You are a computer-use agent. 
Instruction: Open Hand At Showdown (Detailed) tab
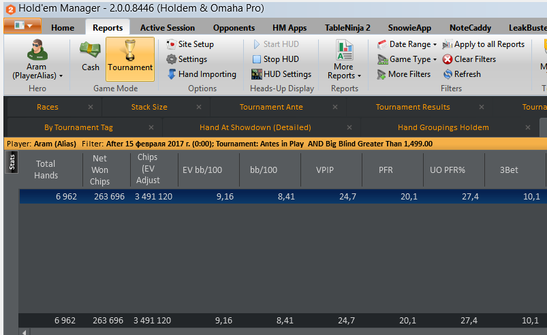coord(255,127)
